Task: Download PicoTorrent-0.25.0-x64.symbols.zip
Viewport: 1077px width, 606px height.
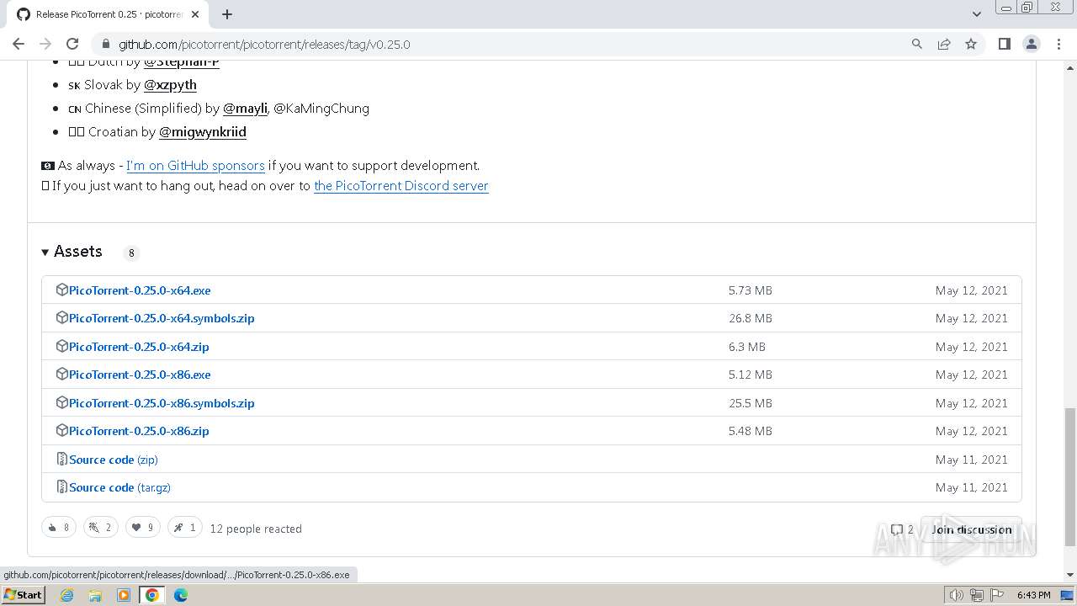Action: tap(162, 318)
